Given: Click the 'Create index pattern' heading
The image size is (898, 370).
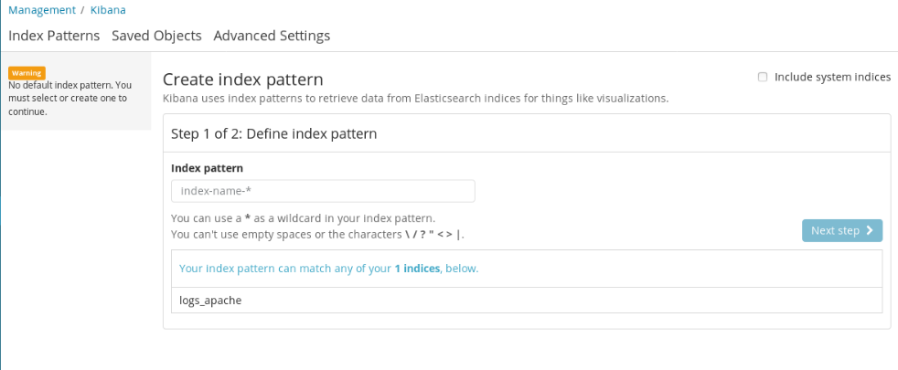Looking at the screenshot, I should point(242,80).
